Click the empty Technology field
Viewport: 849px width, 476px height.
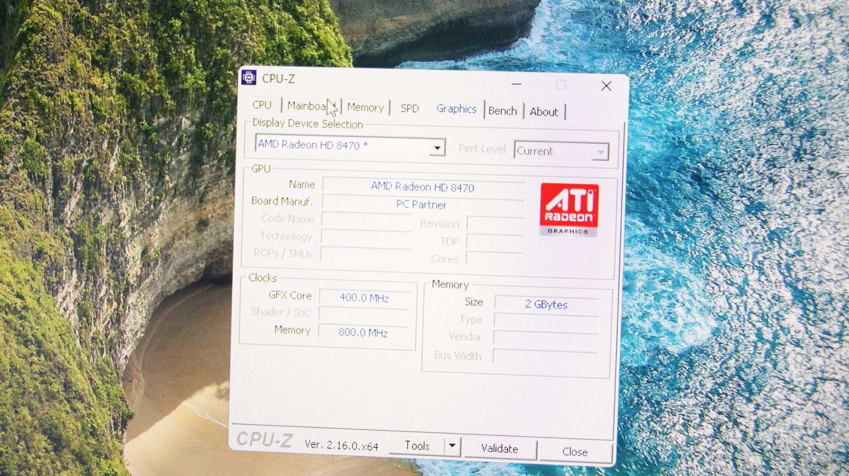(366, 238)
